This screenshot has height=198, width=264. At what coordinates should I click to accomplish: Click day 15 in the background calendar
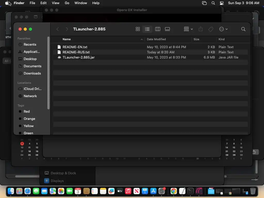234,147
